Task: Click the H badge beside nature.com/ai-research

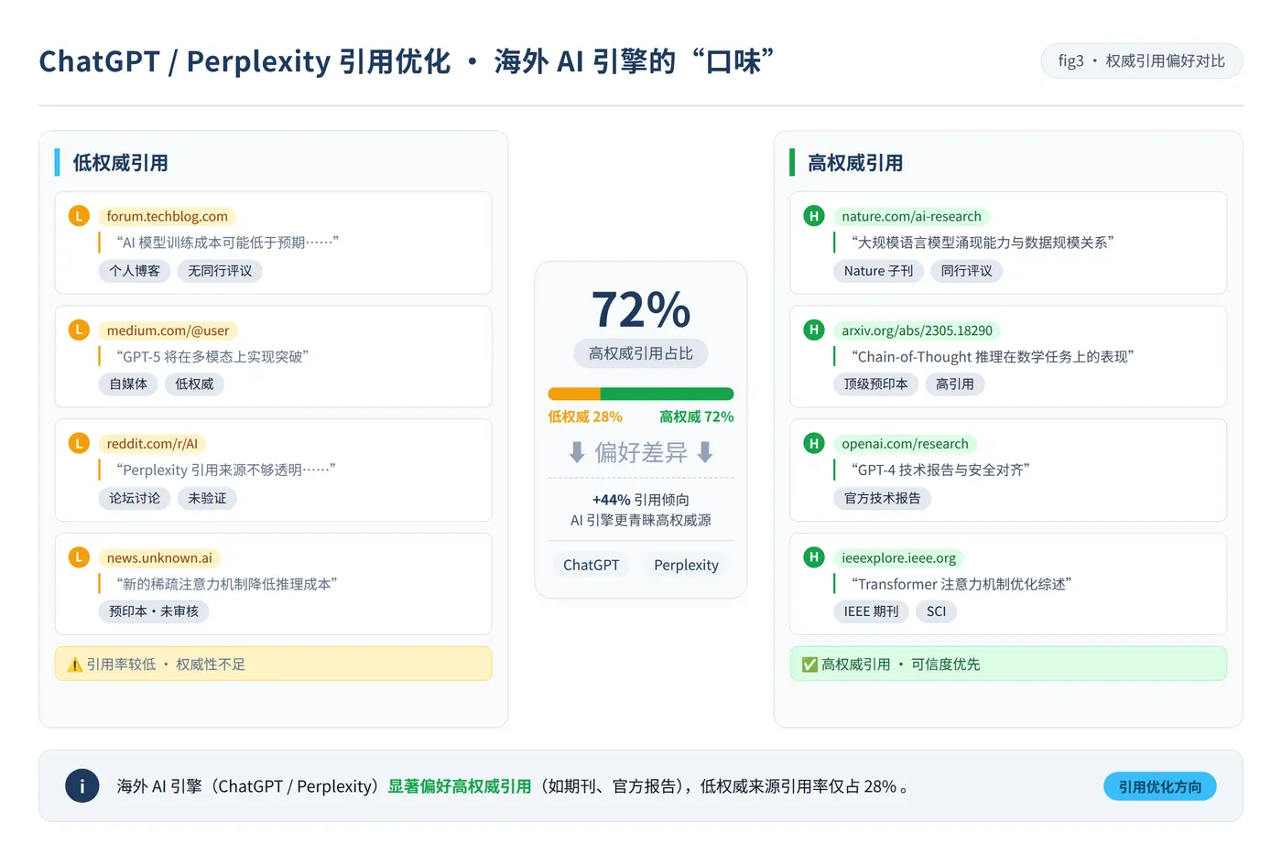Action: pyautogui.click(x=814, y=216)
